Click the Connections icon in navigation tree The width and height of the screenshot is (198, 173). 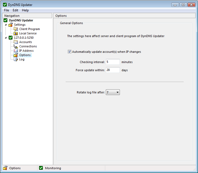16,46
